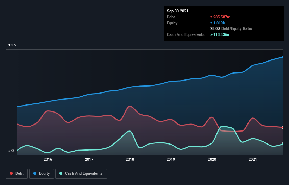The image size is (289, 185).
Task: Click the 28.0% Debt/Equity Ratio text
Action: coord(231,29)
